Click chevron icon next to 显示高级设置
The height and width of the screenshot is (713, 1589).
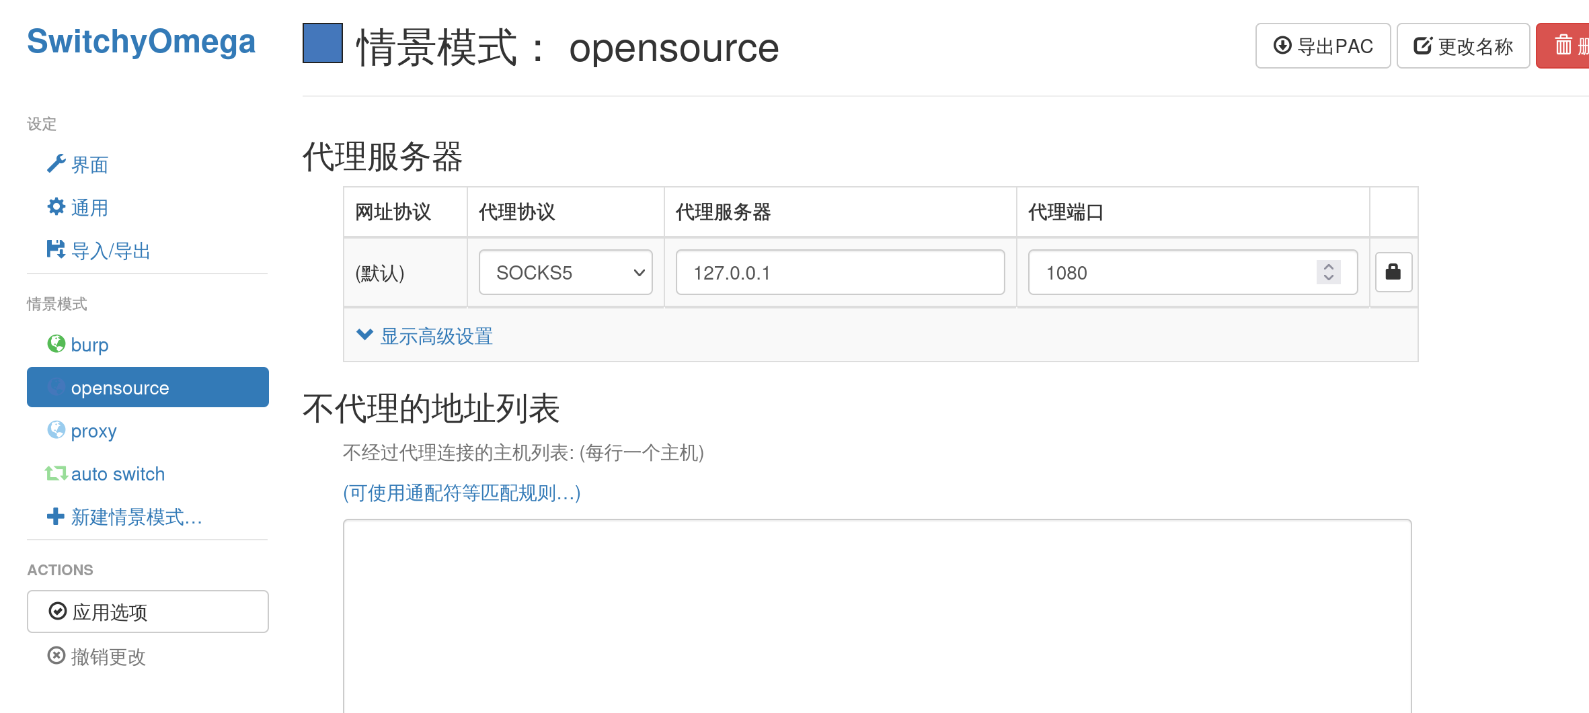(364, 334)
